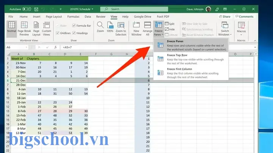This screenshot has width=273, height=153.
Task: Customize Quick Access Toolbar dropdown
Action: (61, 9)
